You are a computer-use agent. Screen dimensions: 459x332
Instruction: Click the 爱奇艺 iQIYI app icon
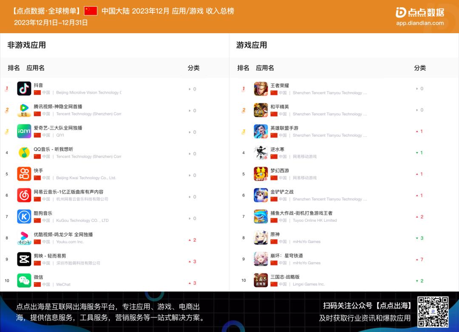(x=24, y=132)
